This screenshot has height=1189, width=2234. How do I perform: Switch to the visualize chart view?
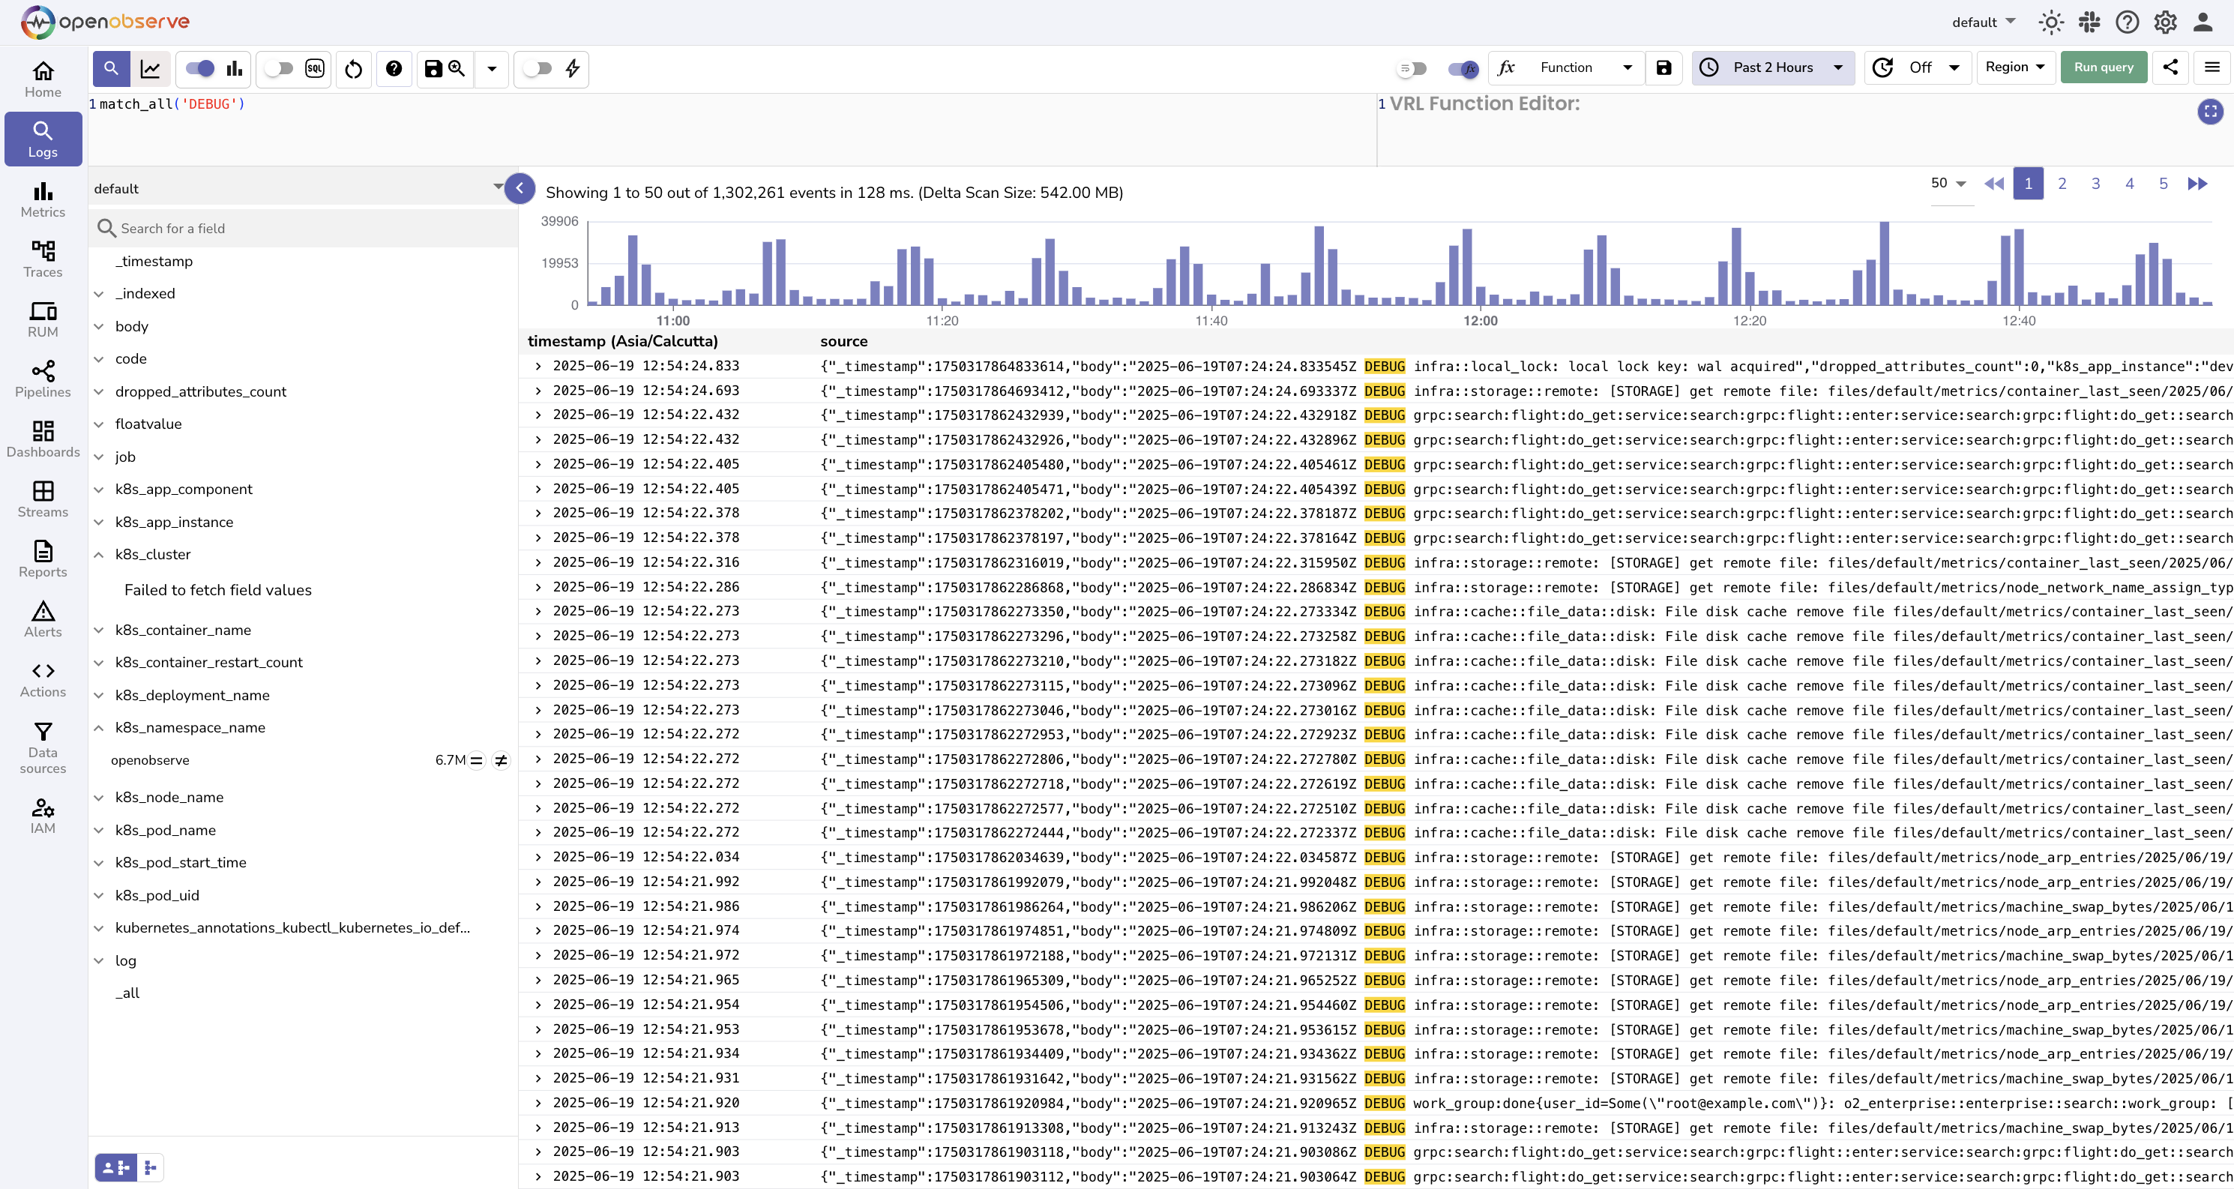tap(150, 68)
